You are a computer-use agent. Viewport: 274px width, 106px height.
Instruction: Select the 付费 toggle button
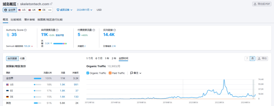pyautogui.click(x=22, y=59)
